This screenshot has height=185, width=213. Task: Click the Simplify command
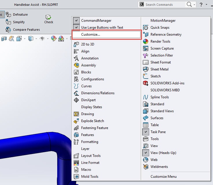coord(15,22)
